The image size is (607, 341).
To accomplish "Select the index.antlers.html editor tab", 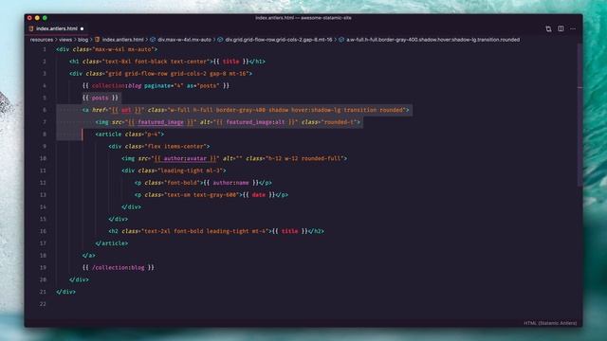I will pyautogui.click(x=57, y=28).
